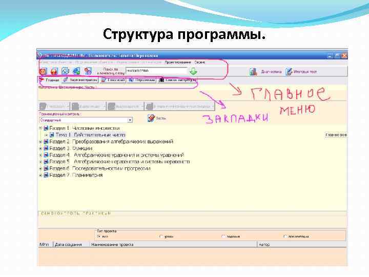Screen dimensions: 369x277
Task: Open the Сервис menu
Action: [199, 63]
